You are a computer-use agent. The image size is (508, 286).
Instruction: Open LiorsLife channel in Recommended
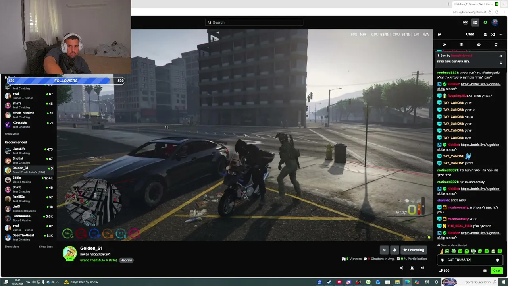29,151
